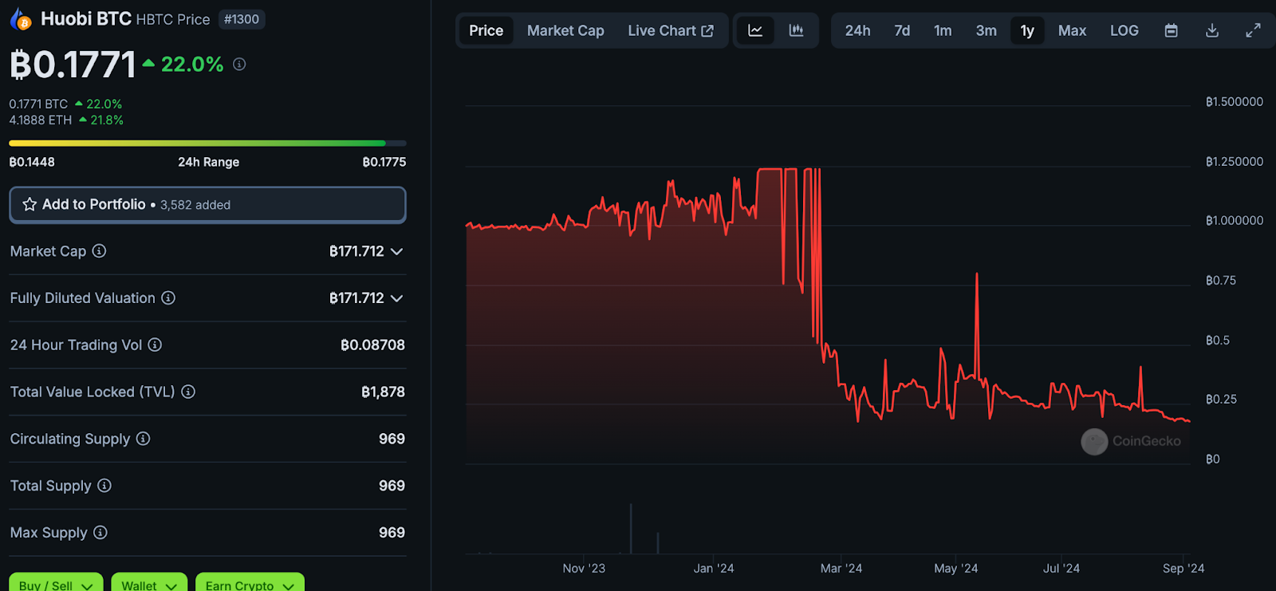Click the Nov '23 axis label
Screen dimensions: 1276x591
pyautogui.click(x=584, y=569)
